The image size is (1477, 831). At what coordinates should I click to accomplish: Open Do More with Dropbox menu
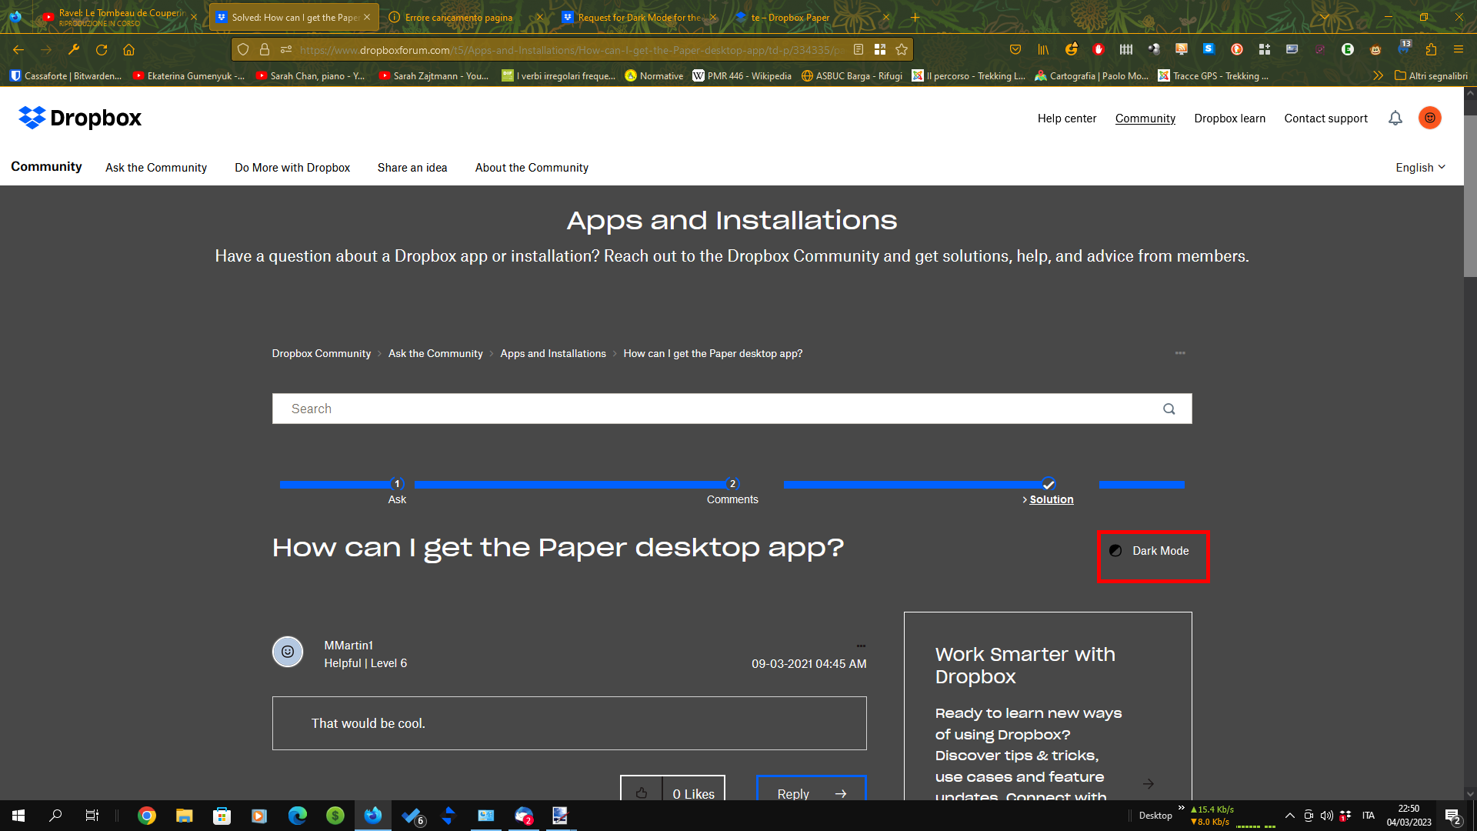pos(292,168)
